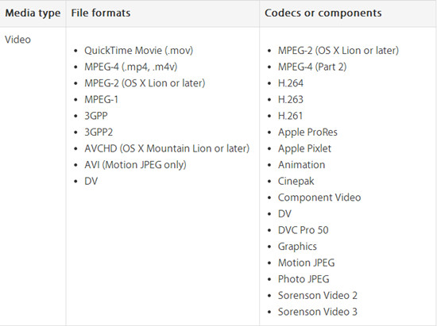Click the Apple ProRes codec

click(x=307, y=132)
